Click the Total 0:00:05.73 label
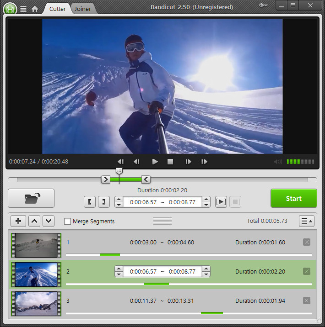 pos(267,221)
